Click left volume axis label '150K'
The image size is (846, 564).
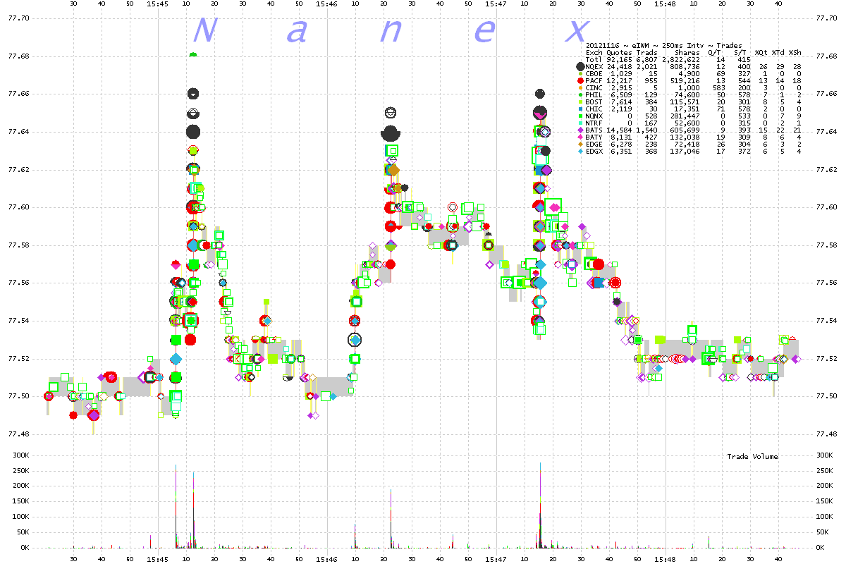pyautogui.click(x=20, y=501)
